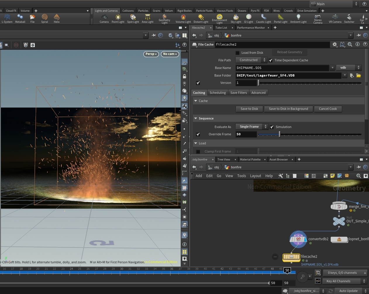The width and height of the screenshot is (369, 294).
Task: Uncheck the Simulation checkbox
Action: (x=272, y=127)
